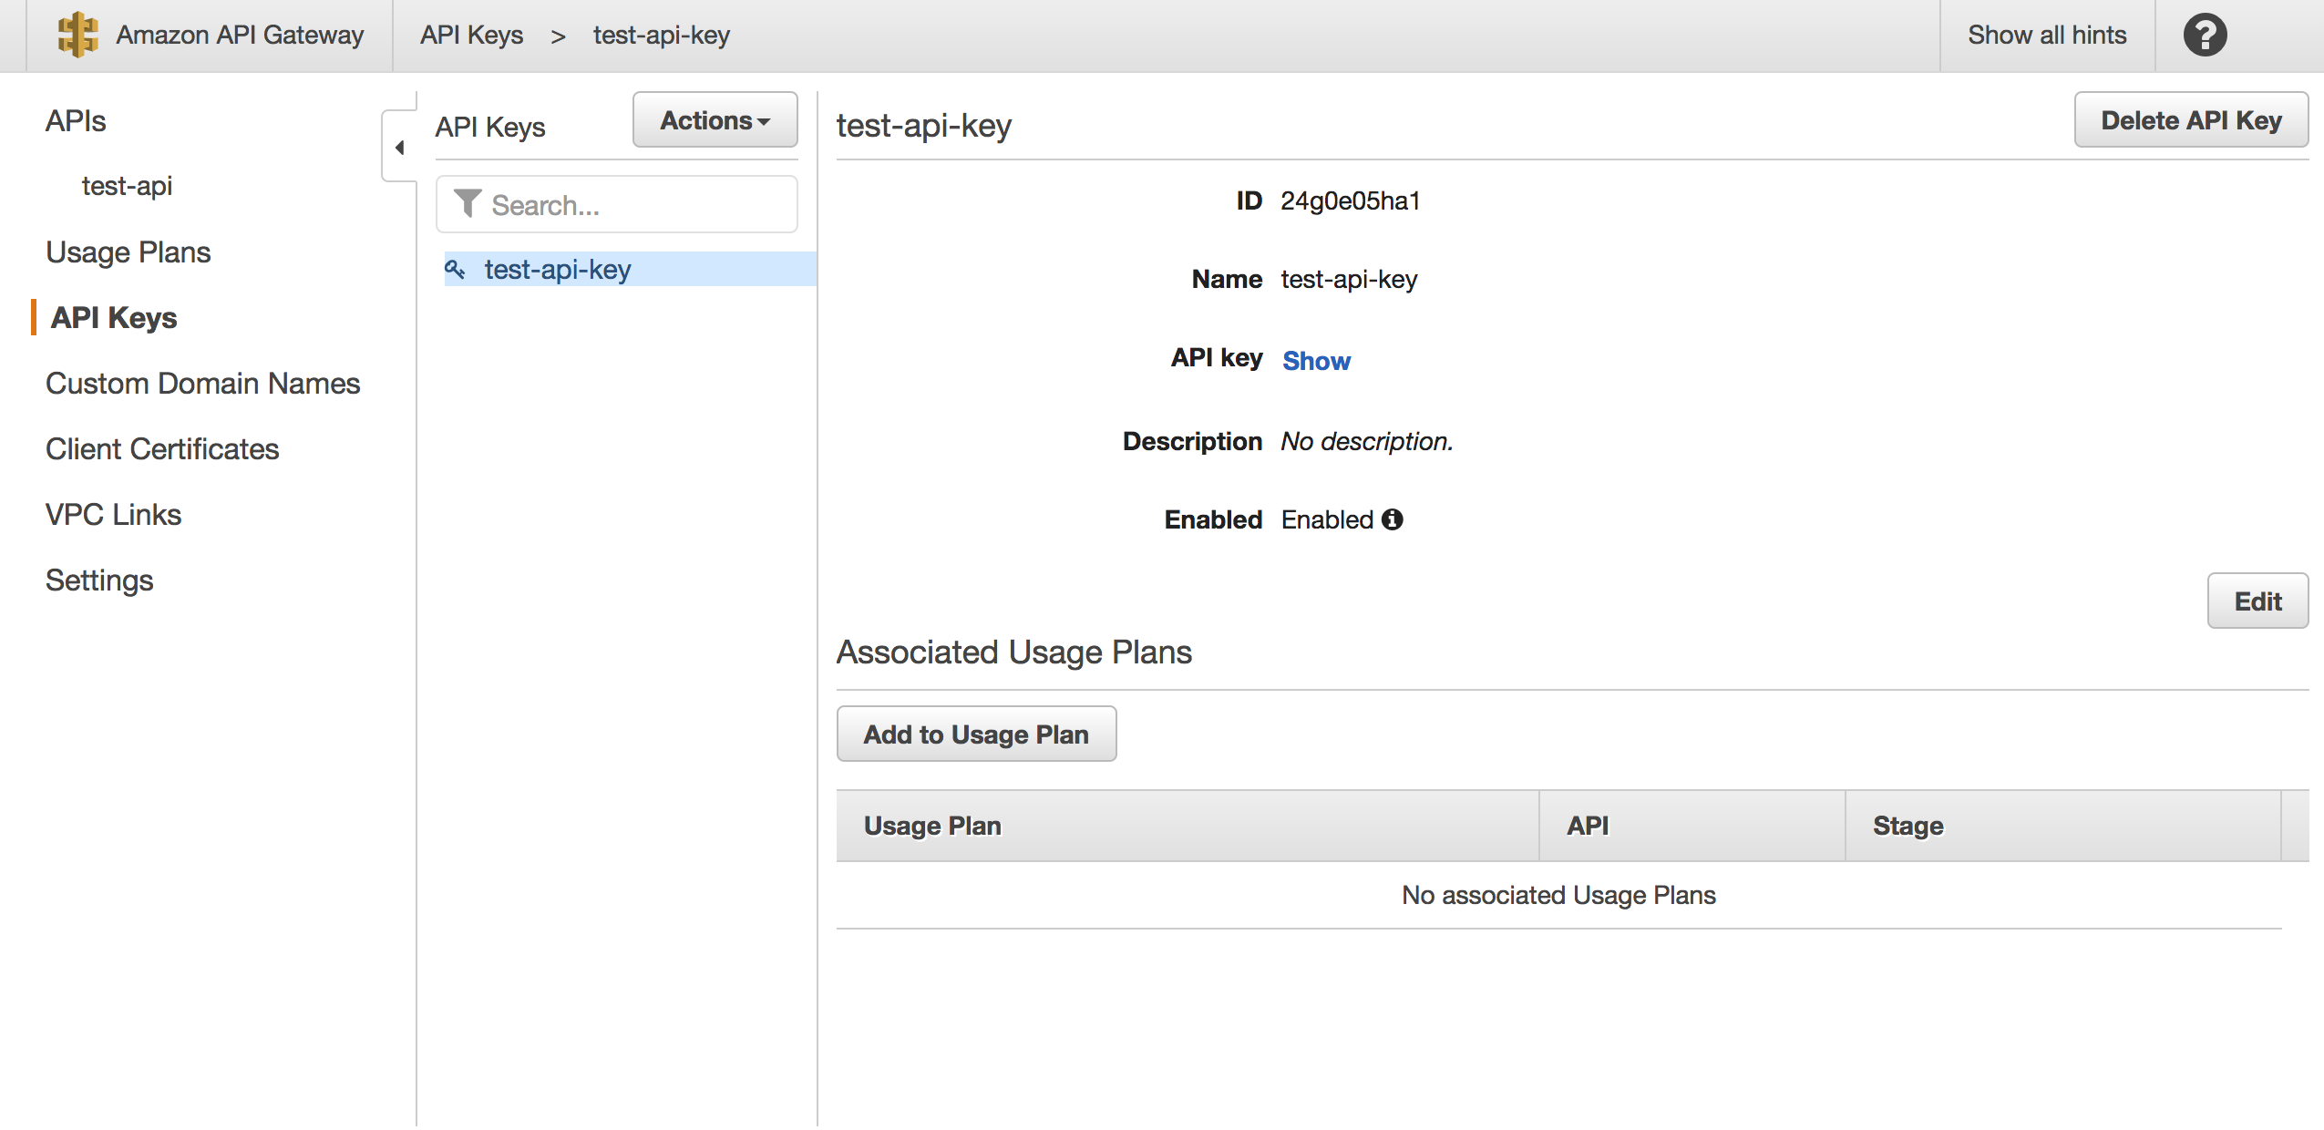Screen dimensions: 2324x1130
Task: Open Usage Plans in the sidebar
Action: click(x=128, y=252)
